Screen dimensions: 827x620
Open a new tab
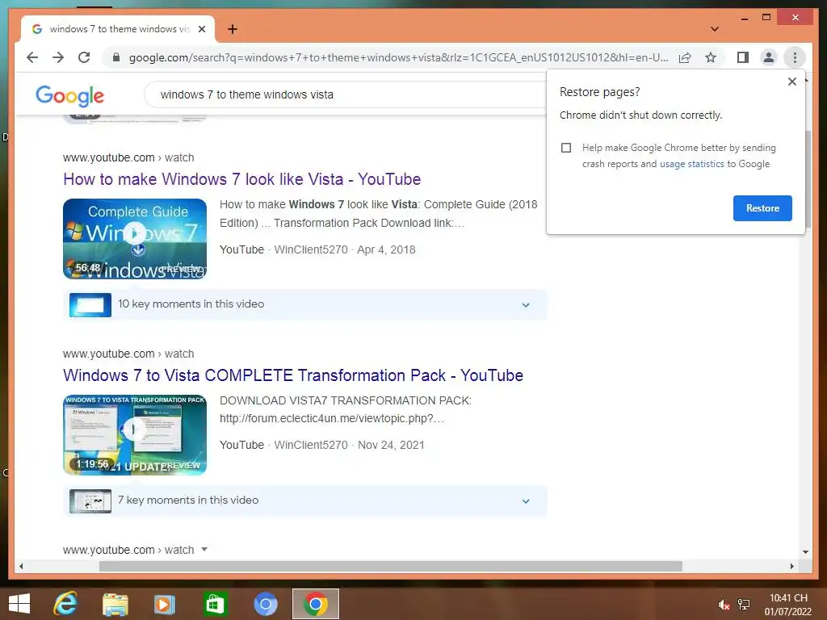tap(233, 29)
